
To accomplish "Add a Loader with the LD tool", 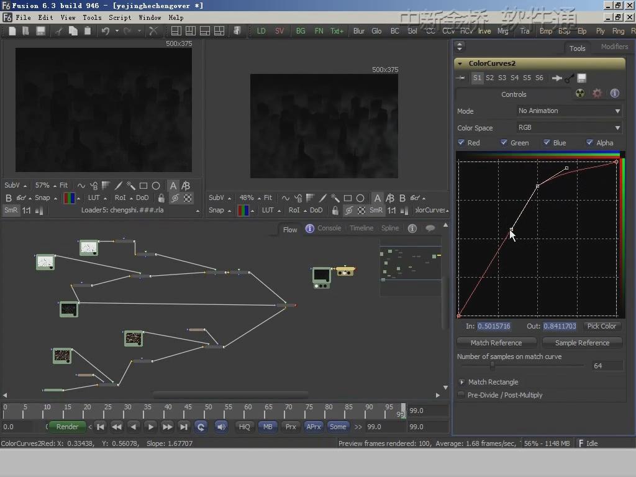I will coord(261,31).
